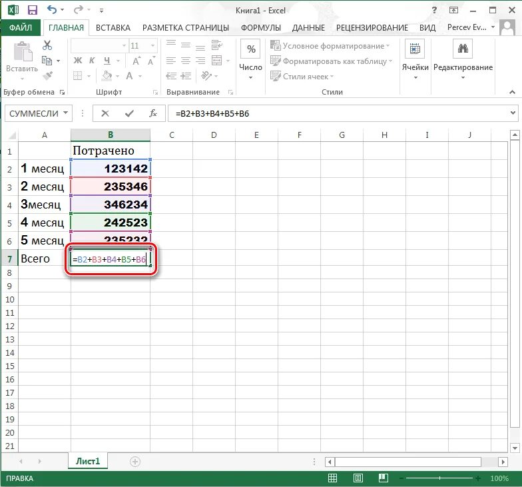Increase indent
Image resolution: width=522 pixels, height=487 pixels.
pyautogui.click(x=186, y=76)
